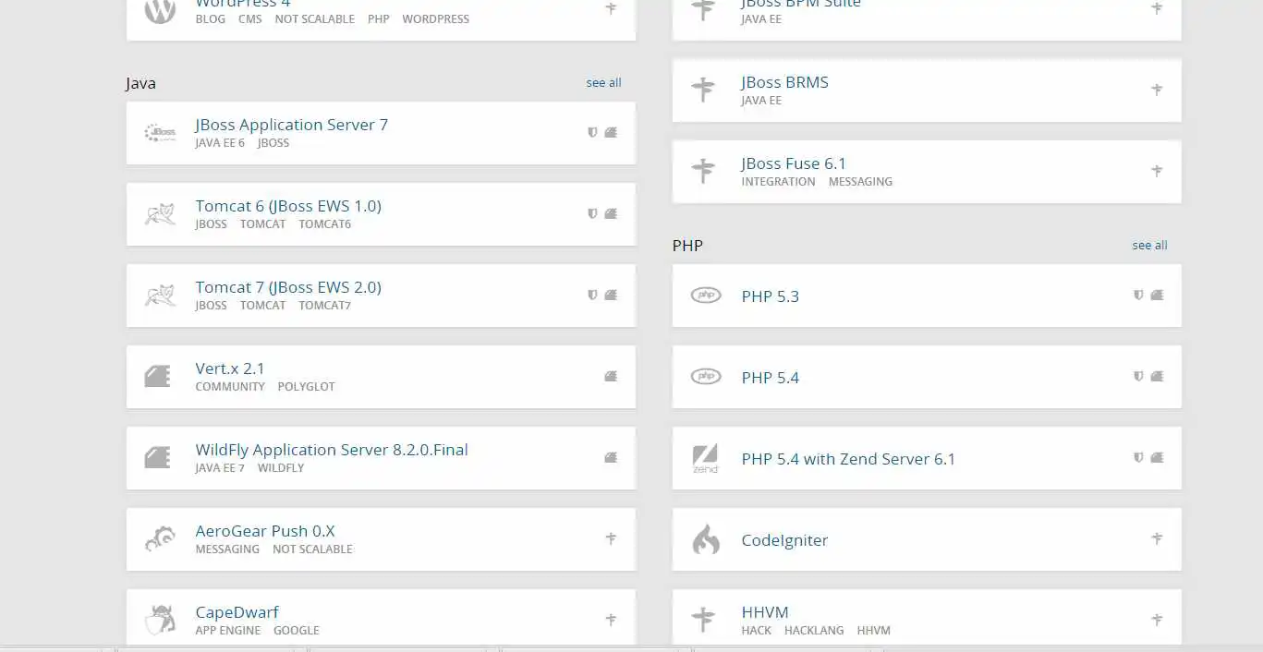This screenshot has width=1263, height=652.
Task: Click the cartridge logo beside Vert.x 2.1
Action: [158, 377]
